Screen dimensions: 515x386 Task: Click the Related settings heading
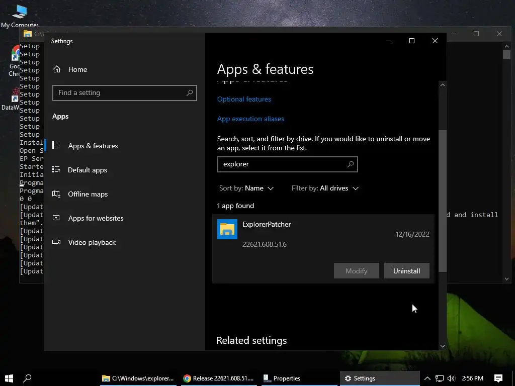(x=251, y=340)
